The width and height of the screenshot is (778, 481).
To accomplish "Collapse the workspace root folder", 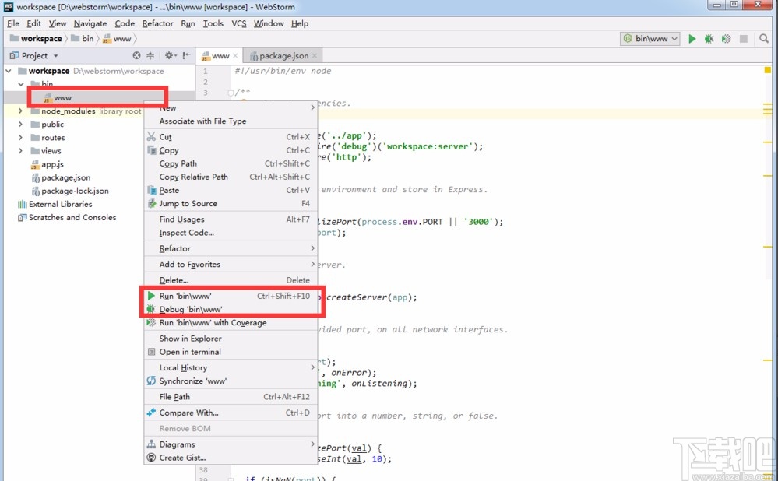I will point(9,71).
